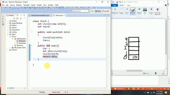Click the Collapse All icon in Project Explorer

(x=14, y=18)
